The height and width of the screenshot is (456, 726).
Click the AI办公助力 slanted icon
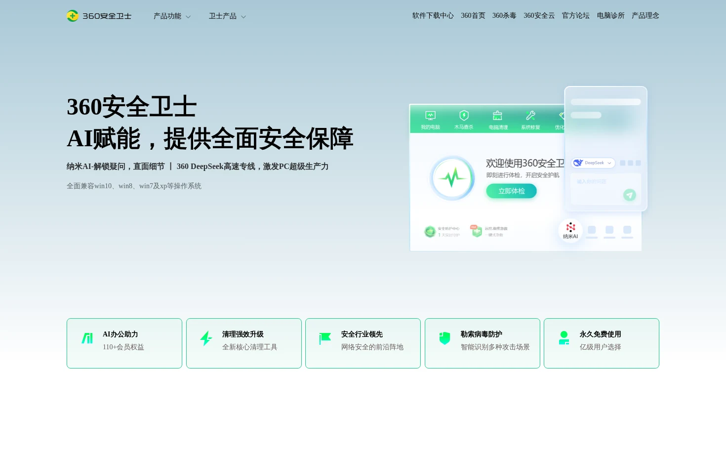[x=87, y=338]
